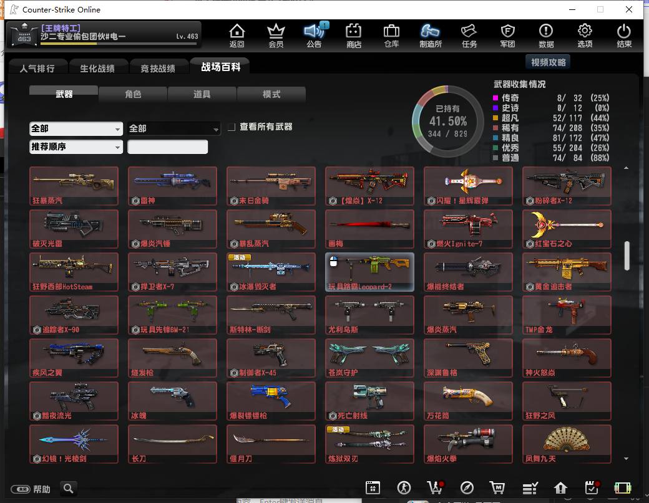This screenshot has height=503, width=649.
Task: Open the 商店 shop icon
Action: [353, 36]
